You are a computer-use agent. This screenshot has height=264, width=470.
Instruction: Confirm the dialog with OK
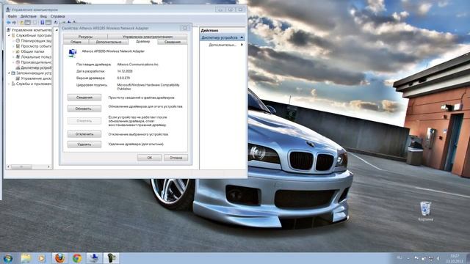(x=149, y=158)
